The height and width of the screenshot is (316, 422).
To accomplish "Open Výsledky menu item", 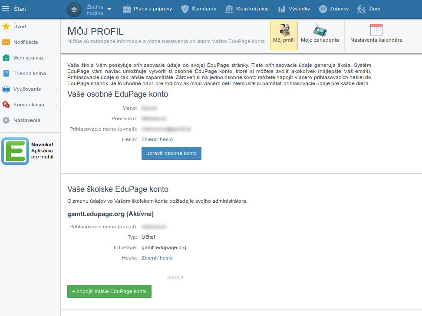I will 299,9.
